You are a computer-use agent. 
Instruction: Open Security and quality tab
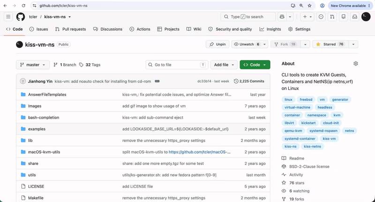(x=230, y=29)
